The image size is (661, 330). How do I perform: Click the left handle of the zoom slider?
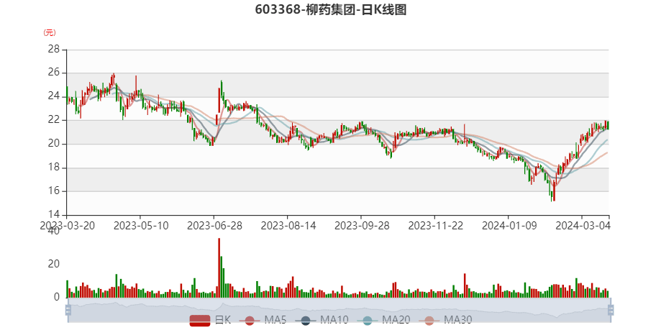68,310
